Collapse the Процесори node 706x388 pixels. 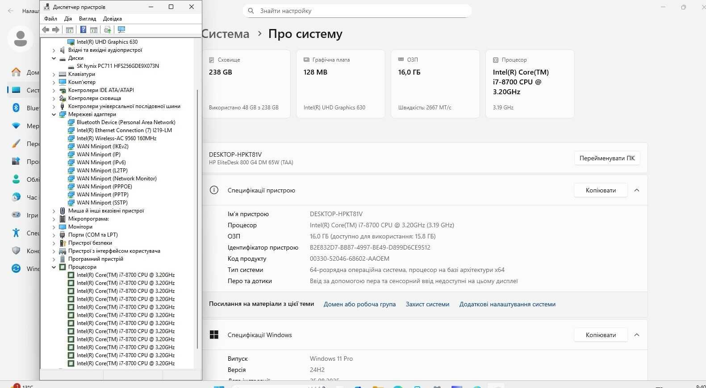pos(54,267)
